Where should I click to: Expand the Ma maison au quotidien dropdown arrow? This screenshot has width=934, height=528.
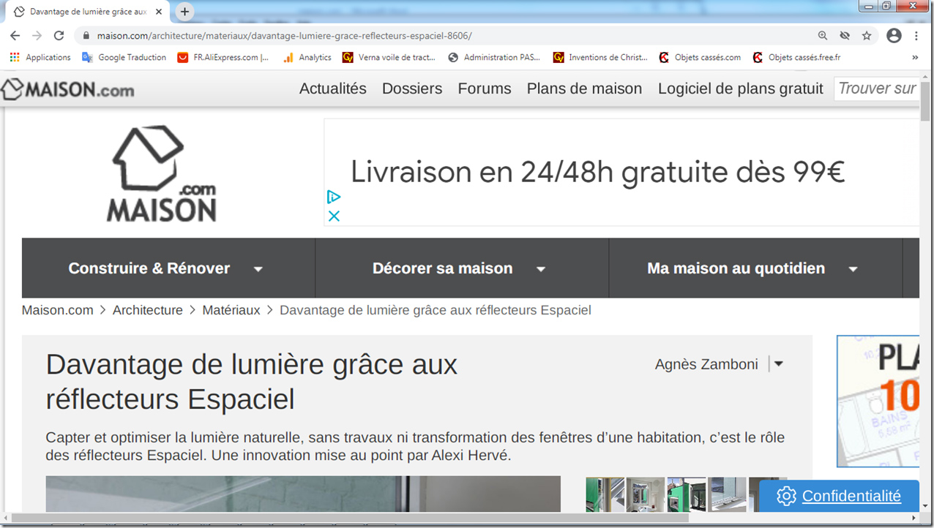(x=853, y=269)
